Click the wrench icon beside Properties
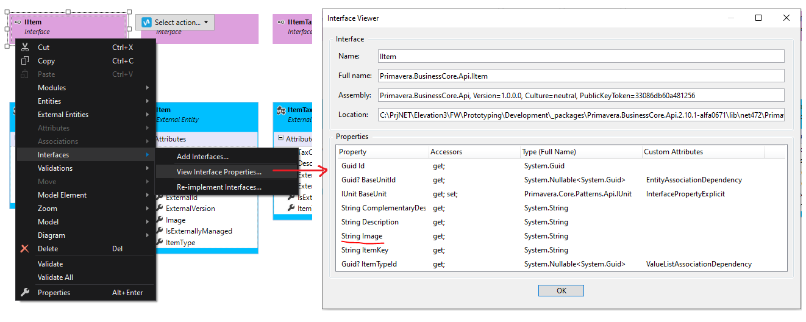Viewport: 806px width, 322px height. pyautogui.click(x=25, y=293)
